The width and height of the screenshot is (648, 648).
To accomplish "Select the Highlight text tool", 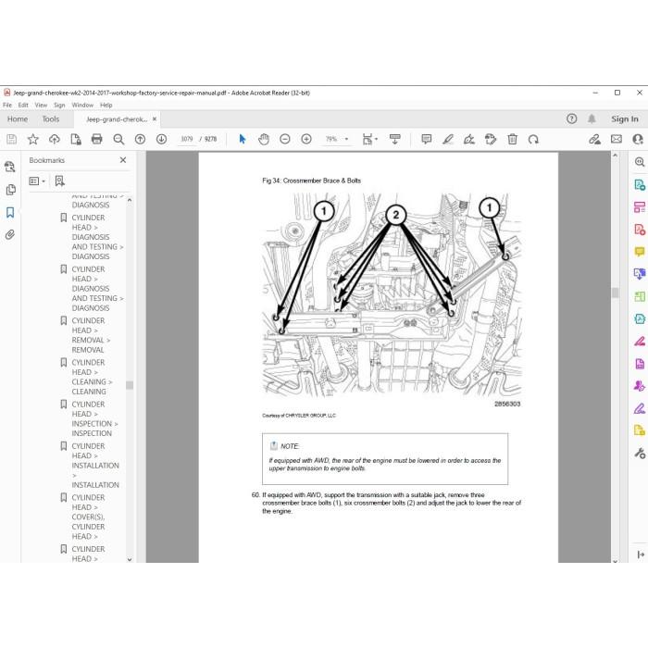I will pyautogui.click(x=447, y=139).
